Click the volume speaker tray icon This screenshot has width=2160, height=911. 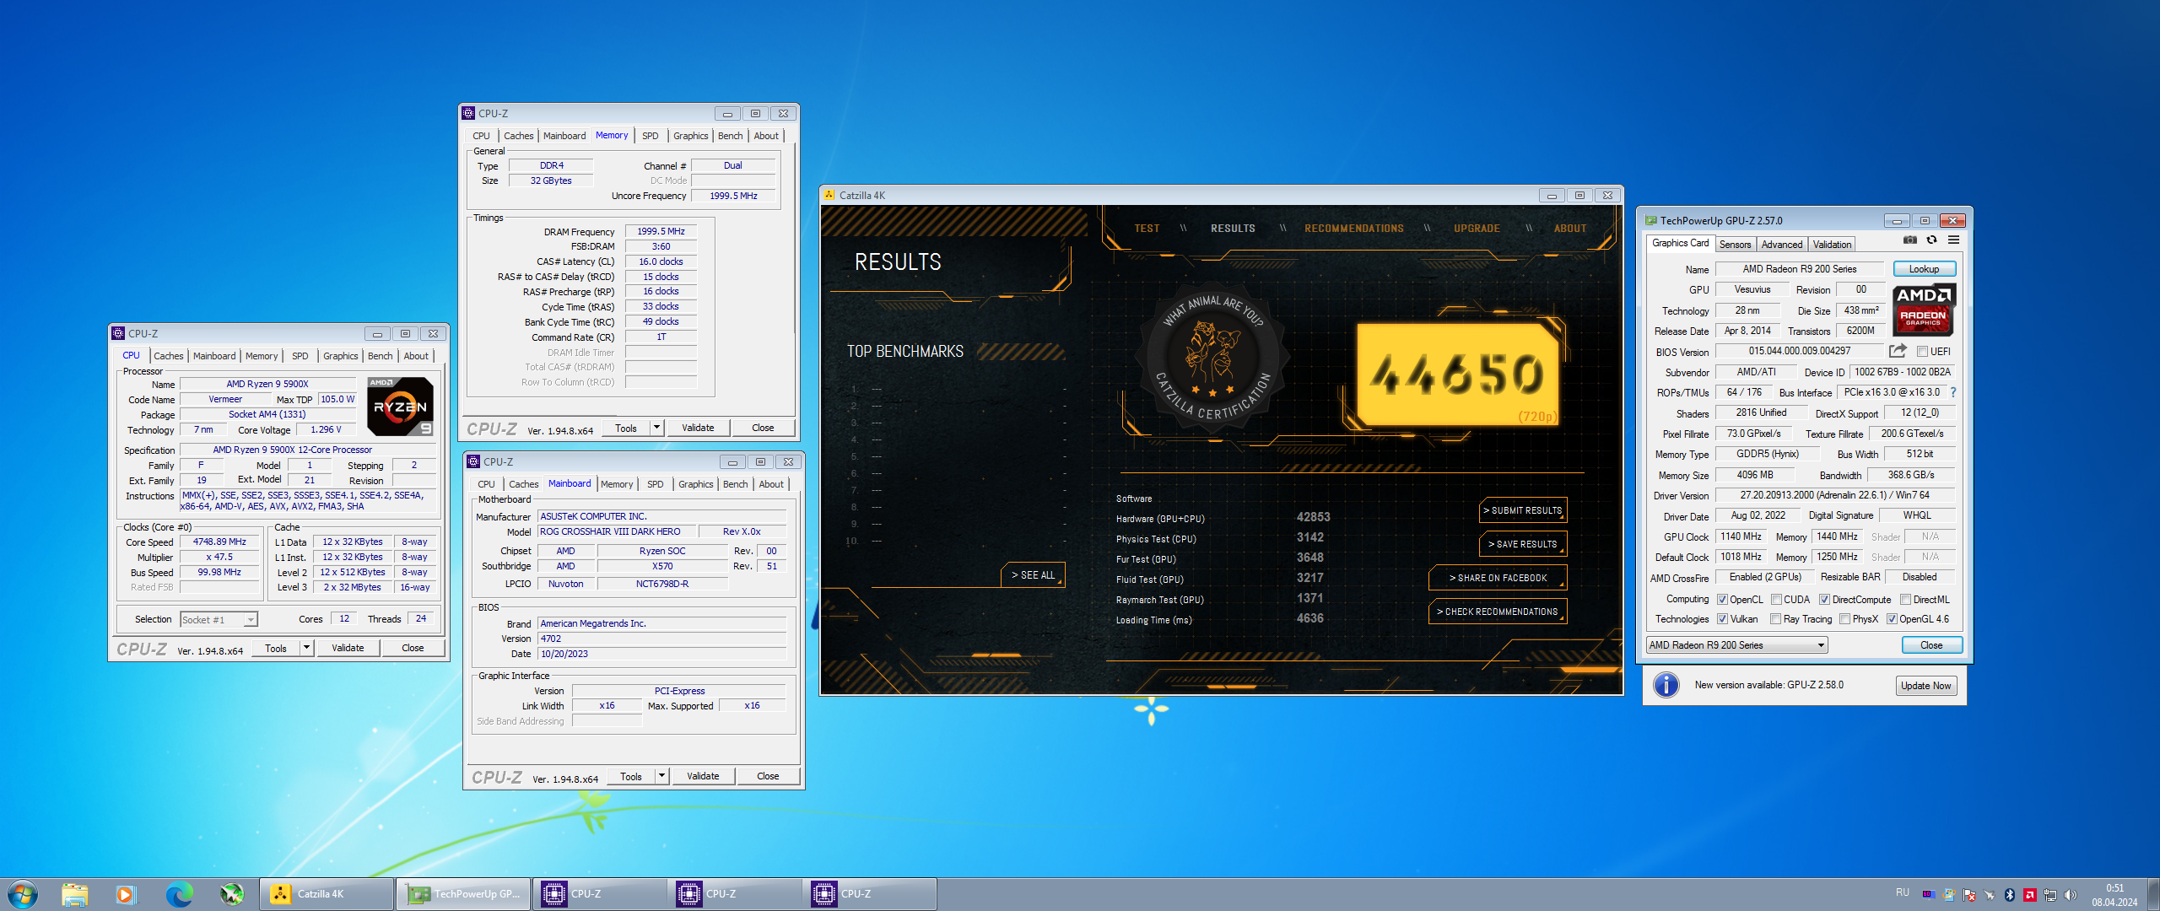[2071, 895]
